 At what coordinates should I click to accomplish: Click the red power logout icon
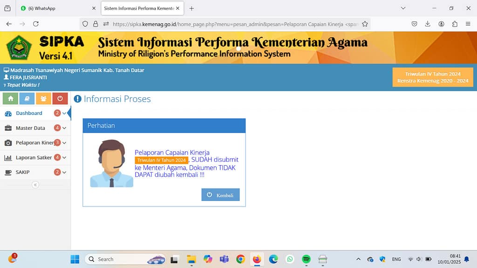60,99
